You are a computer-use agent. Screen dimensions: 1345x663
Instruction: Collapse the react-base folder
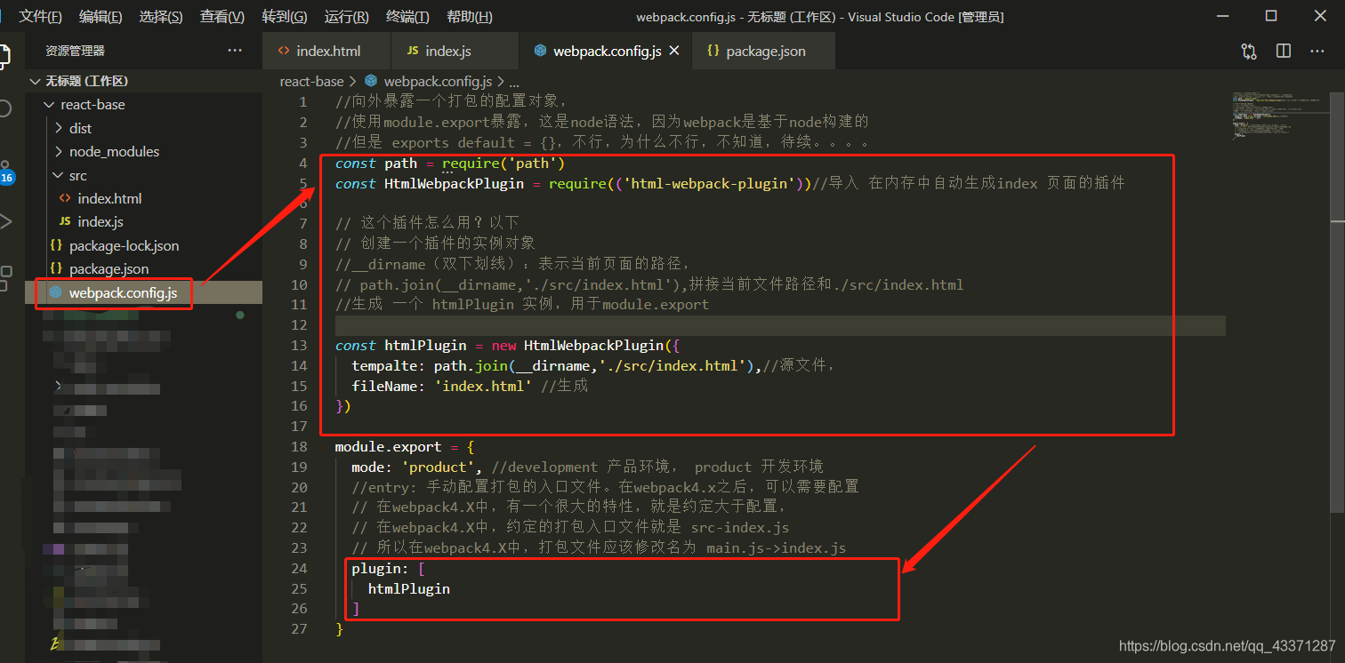(x=143, y=104)
